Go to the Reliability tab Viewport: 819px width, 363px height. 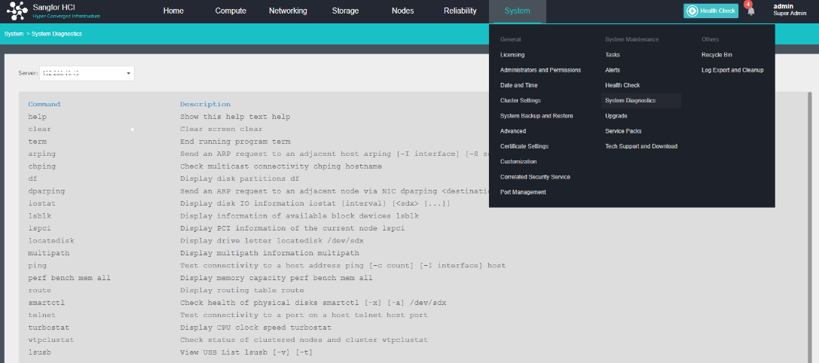460,11
